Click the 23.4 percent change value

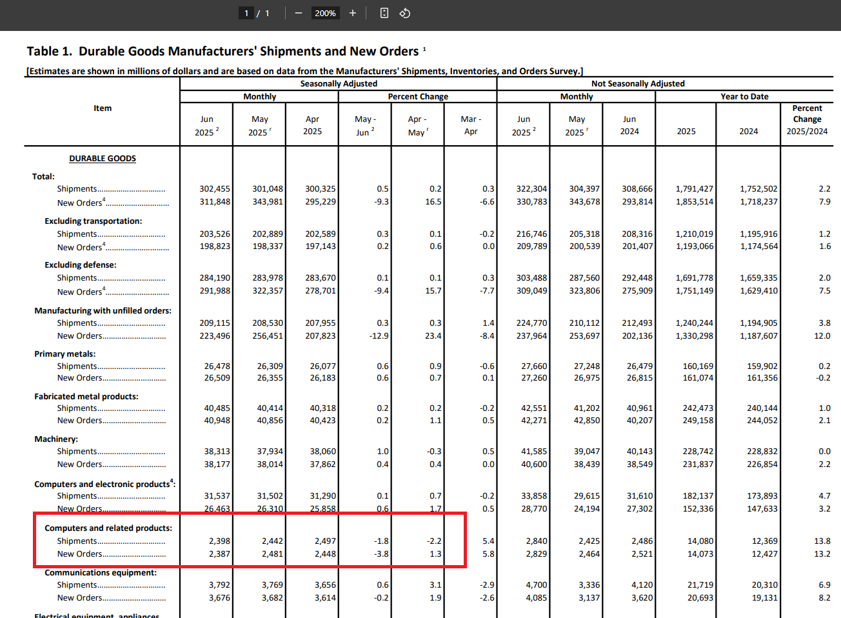click(433, 336)
